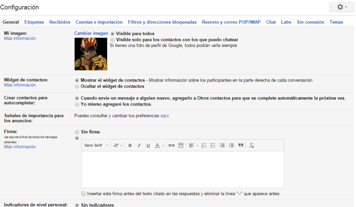The height and width of the screenshot is (207, 356).
Task: Click the 'Cambiar imagen' link
Action: tap(91, 33)
